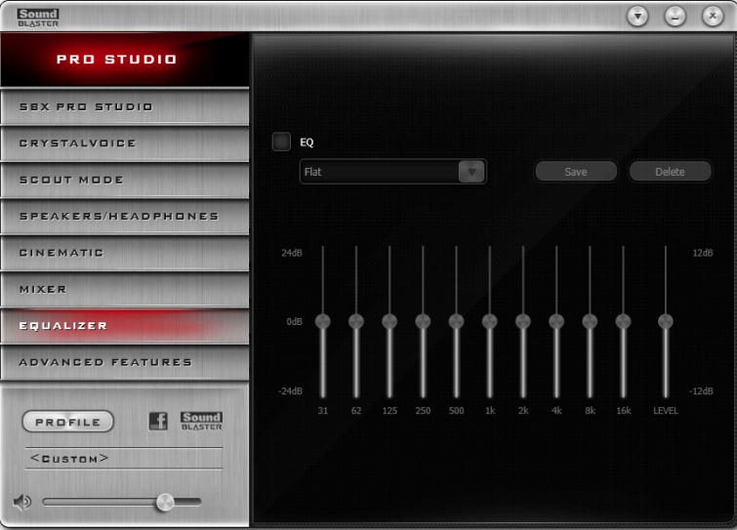Go to the Cinematic section
737x530 pixels.
(125, 253)
